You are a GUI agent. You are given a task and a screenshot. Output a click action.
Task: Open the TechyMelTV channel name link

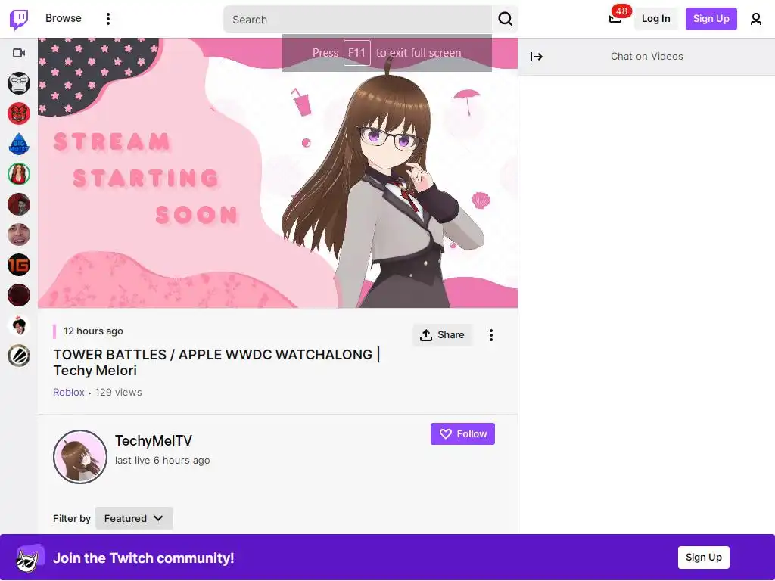[153, 440]
